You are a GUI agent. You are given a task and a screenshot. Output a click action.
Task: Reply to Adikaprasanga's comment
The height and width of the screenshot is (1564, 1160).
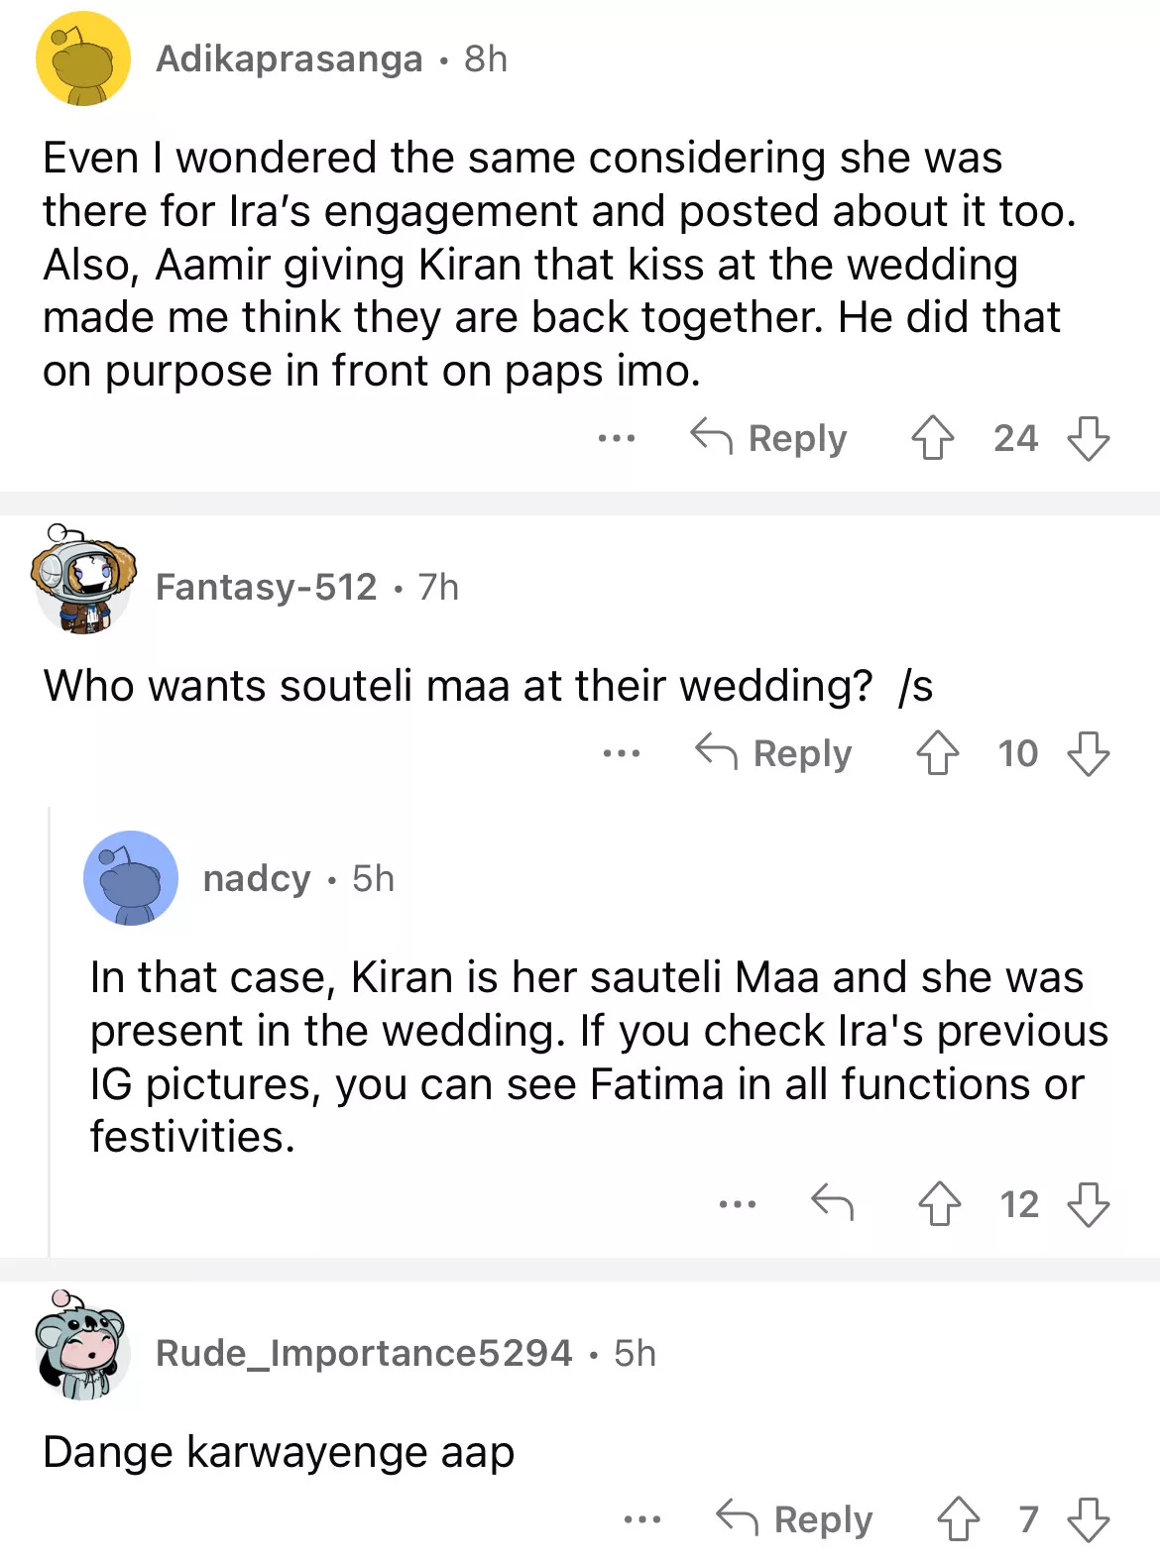pyautogui.click(x=769, y=438)
